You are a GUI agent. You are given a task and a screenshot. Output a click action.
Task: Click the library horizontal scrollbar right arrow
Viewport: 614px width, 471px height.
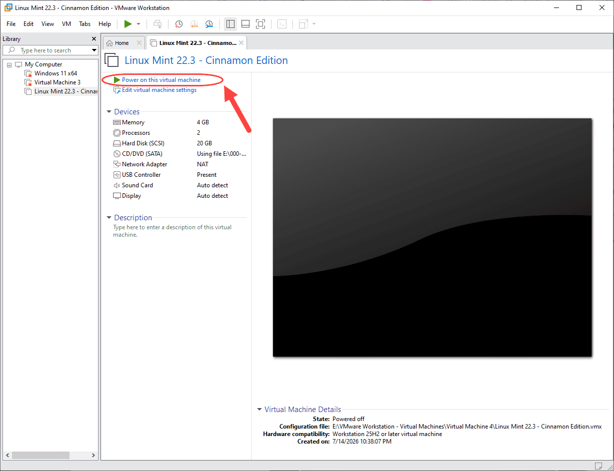pyautogui.click(x=93, y=456)
